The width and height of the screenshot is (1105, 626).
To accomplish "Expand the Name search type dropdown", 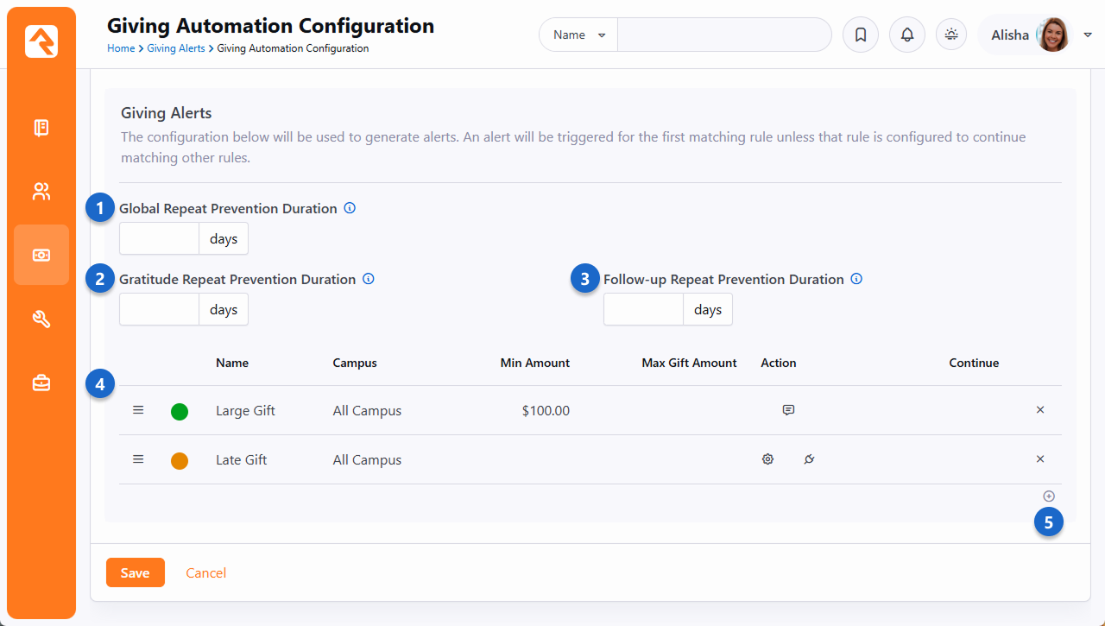I will 578,35.
